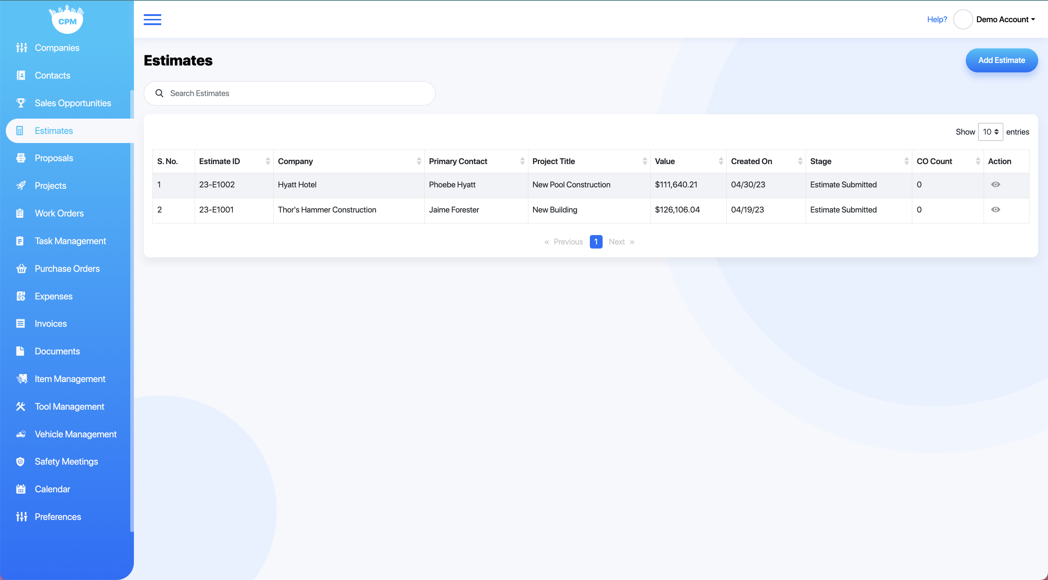Click pagination page 1 button
The height and width of the screenshot is (580, 1048).
coord(596,242)
